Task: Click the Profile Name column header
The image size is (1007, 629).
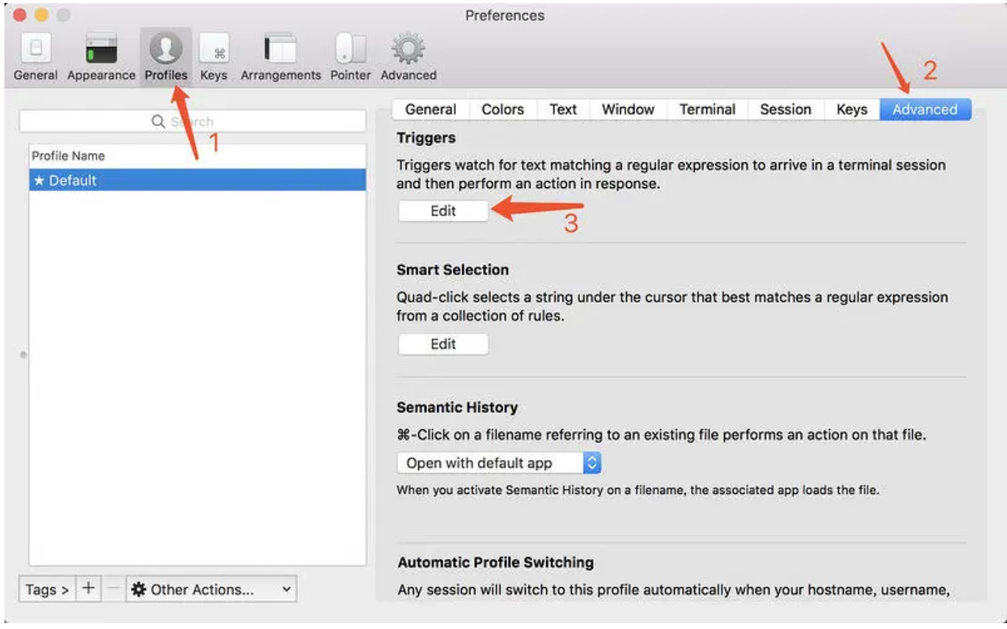Action: pyautogui.click(x=198, y=156)
